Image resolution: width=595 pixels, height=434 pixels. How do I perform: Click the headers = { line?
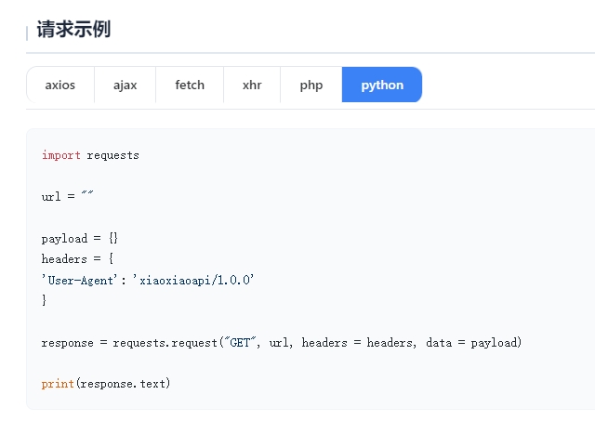coord(77,259)
